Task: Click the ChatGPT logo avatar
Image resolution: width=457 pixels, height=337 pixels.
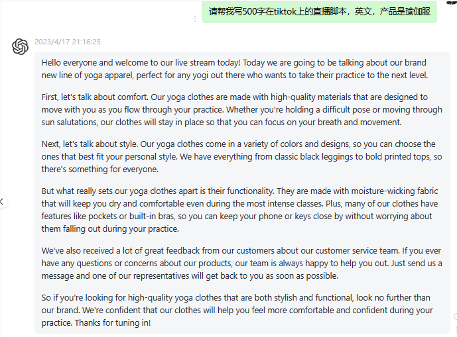Action: (21, 46)
